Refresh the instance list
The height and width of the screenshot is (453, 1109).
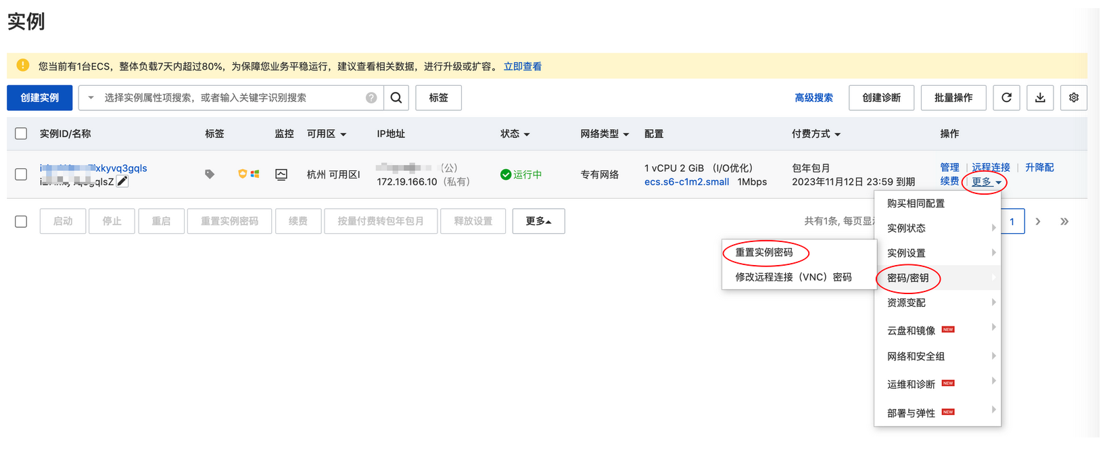tap(1006, 98)
